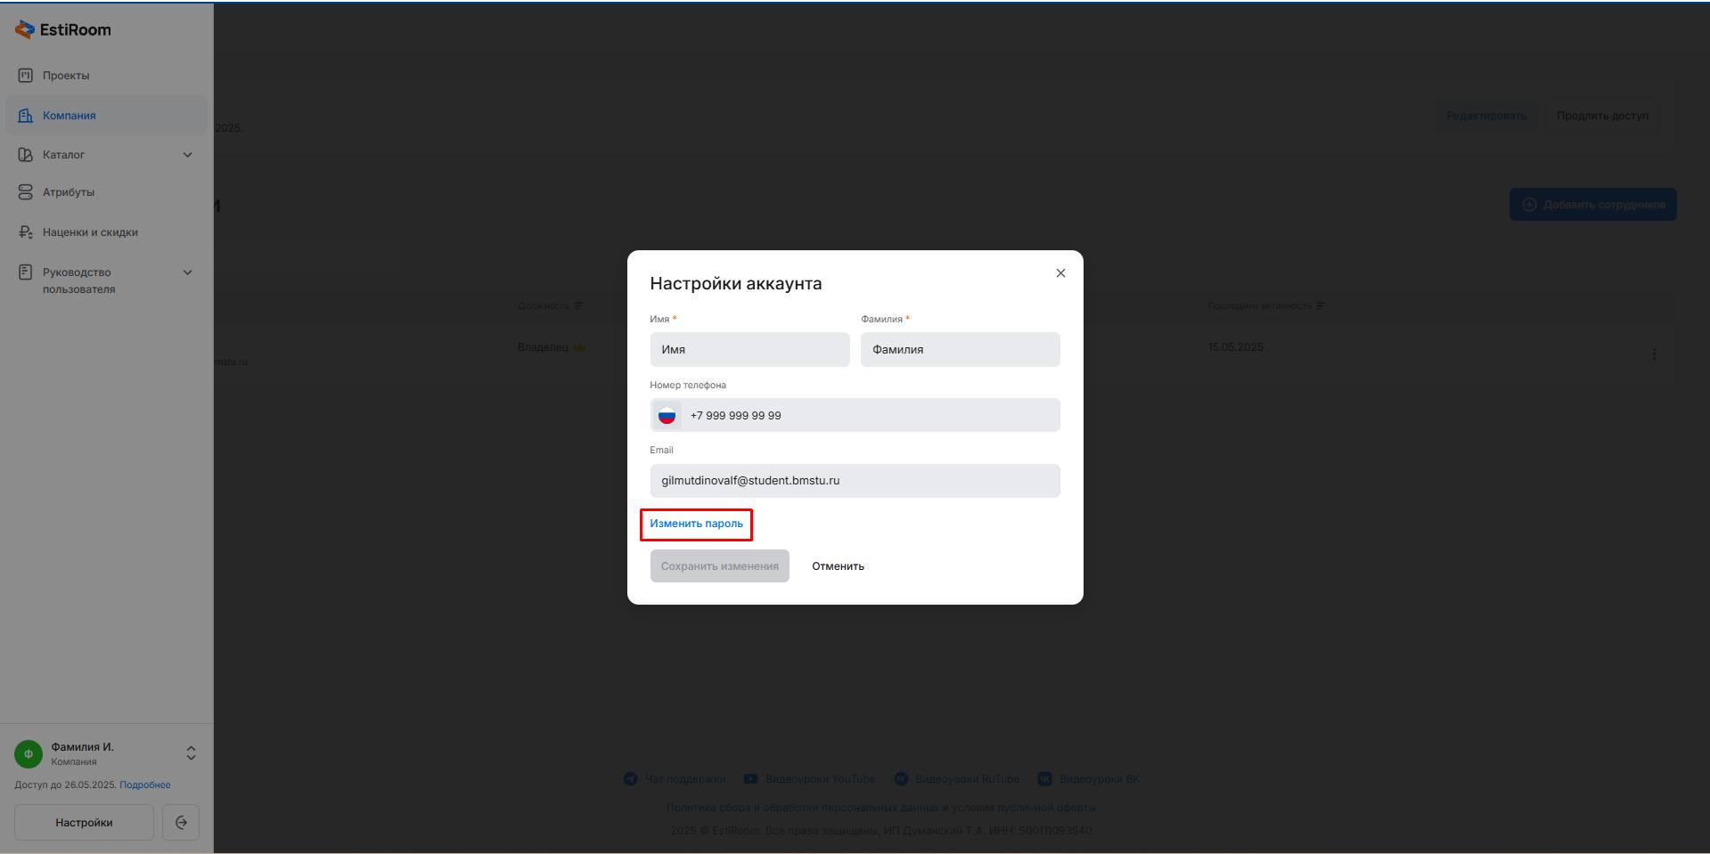Open the Проекты sidebar section
1710x854 pixels.
(66, 76)
